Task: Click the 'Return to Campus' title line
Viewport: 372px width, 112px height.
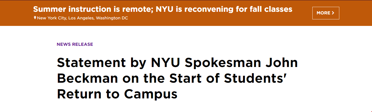Action: 117,94
